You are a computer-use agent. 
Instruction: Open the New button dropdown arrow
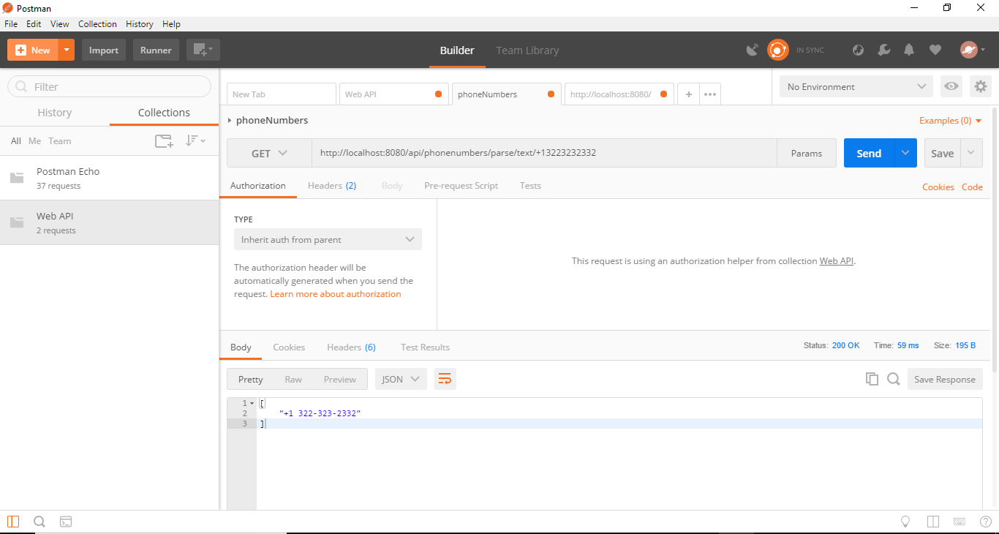pyautogui.click(x=67, y=50)
